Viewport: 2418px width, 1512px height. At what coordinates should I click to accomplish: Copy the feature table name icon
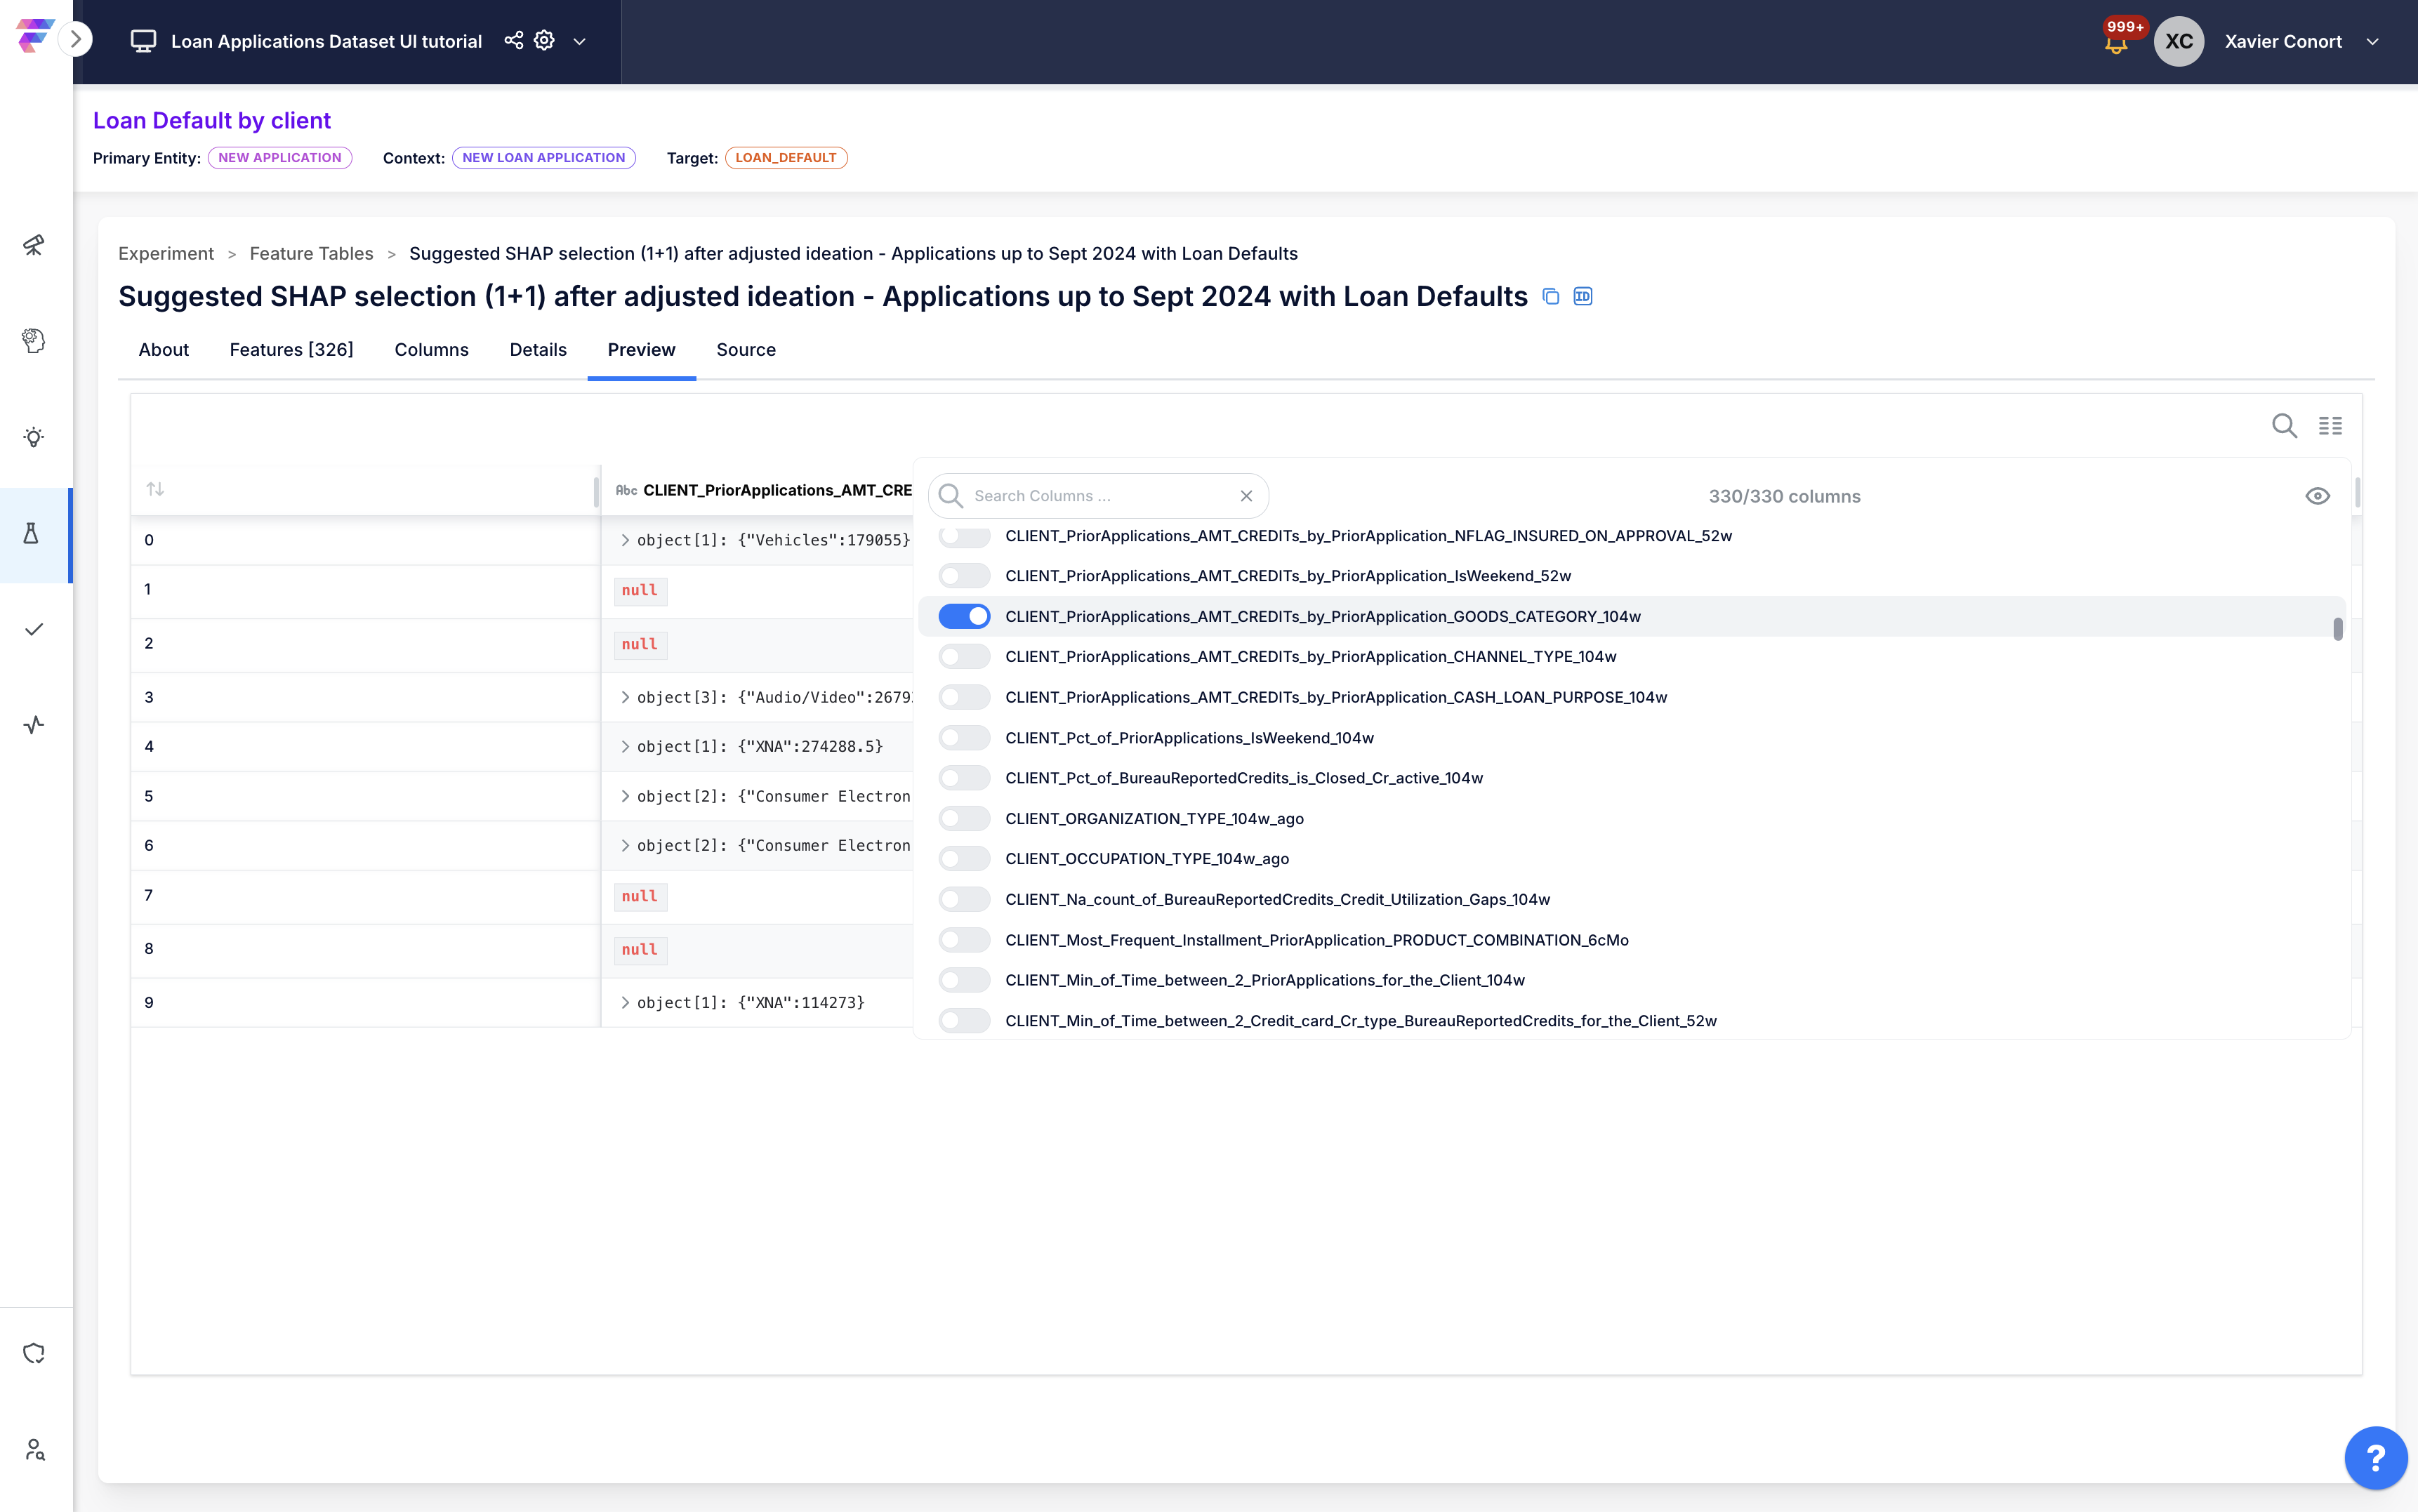(1551, 297)
